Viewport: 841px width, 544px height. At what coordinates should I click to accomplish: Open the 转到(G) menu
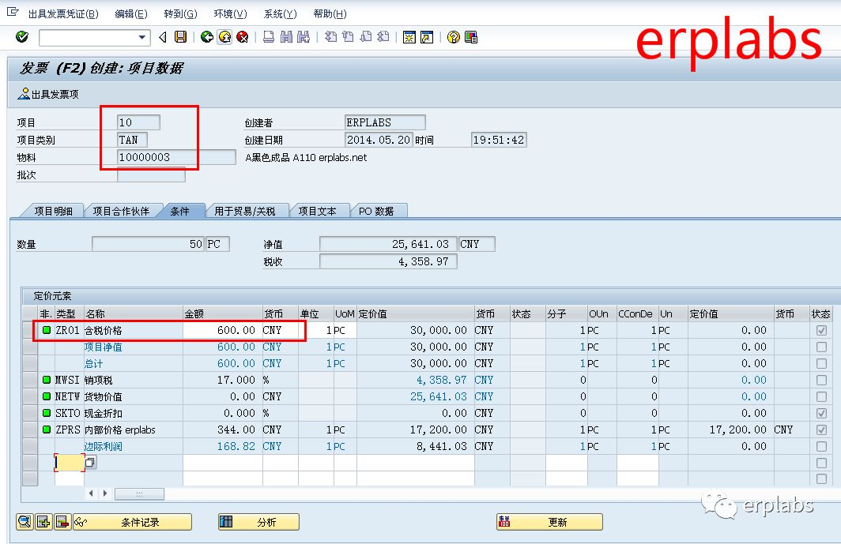(179, 13)
